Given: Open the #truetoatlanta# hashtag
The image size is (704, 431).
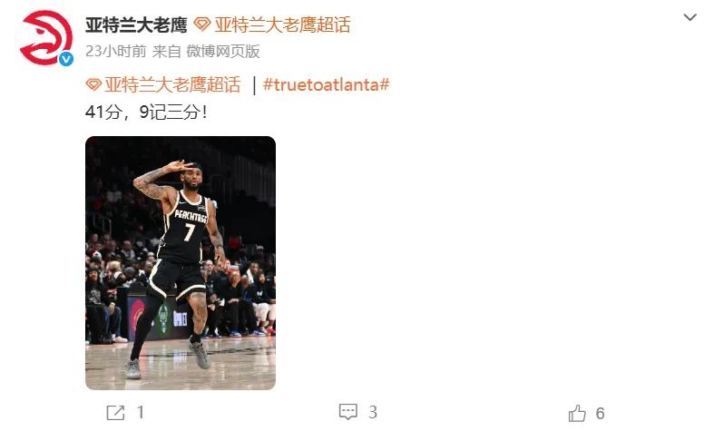Looking at the screenshot, I should (326, 84).
